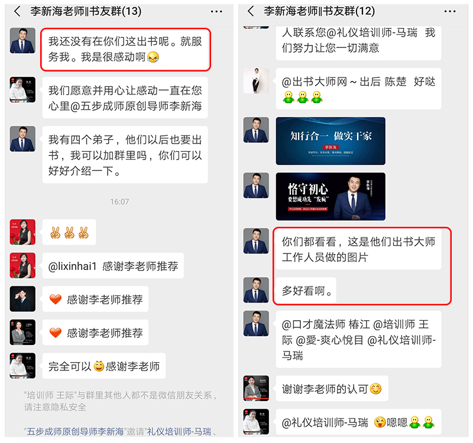
Task: Tap avatar beside three victory hand emojis
Action: coord(22,232)
